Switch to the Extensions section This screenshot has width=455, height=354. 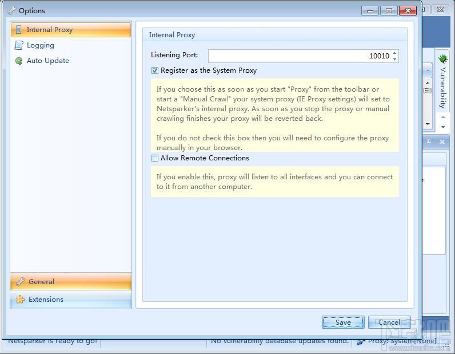pyautogui.click(x=71, y=299)
